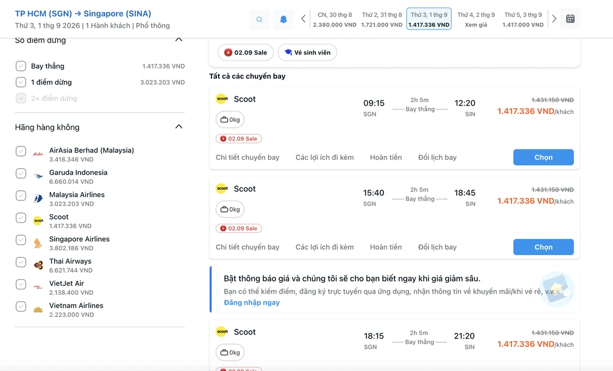Image resolution: width=613 pixels, height=371 pixels.
Task: Click 0kg baggage badge on 15:40 flight
Action: pos(230,210)
